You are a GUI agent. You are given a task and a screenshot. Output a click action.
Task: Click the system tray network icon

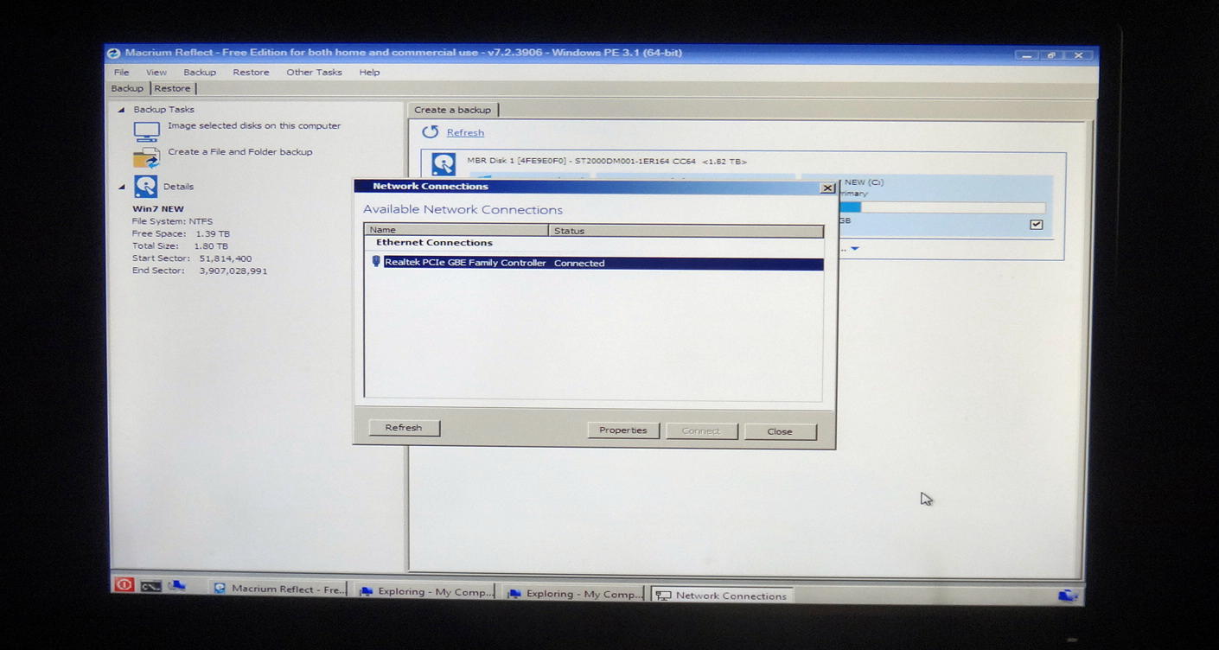click(1067, 596)
